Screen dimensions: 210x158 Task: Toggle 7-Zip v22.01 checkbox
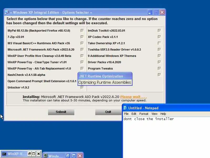82,37
